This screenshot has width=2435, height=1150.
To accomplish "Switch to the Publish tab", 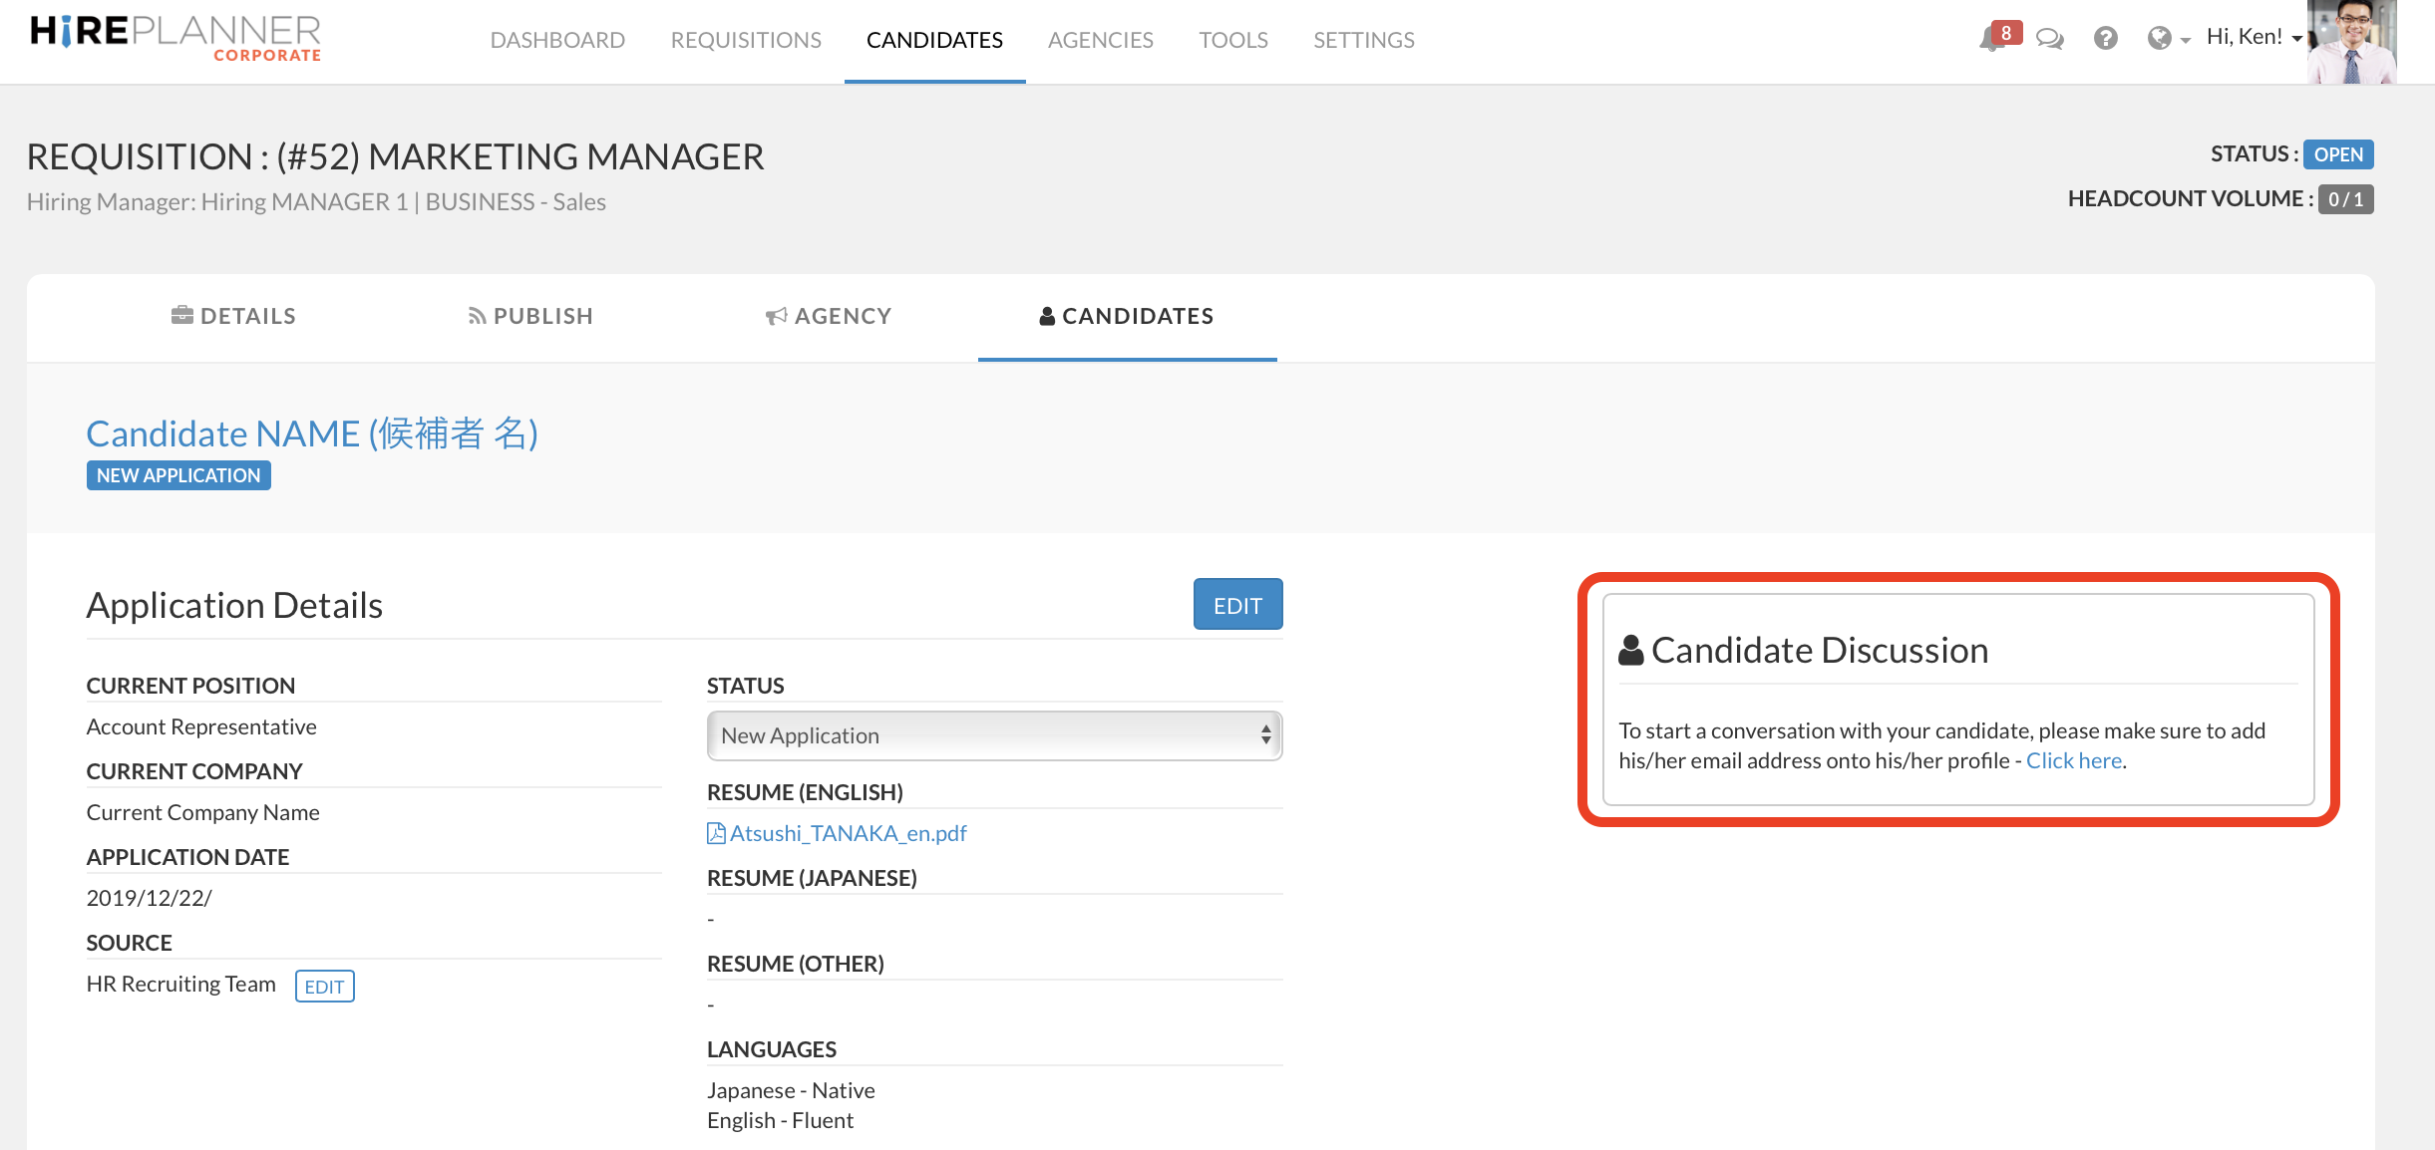I will [x=530, y=316].
